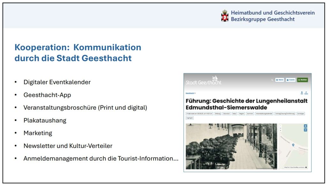Click the Bildung tag

(x=218, y=114)
